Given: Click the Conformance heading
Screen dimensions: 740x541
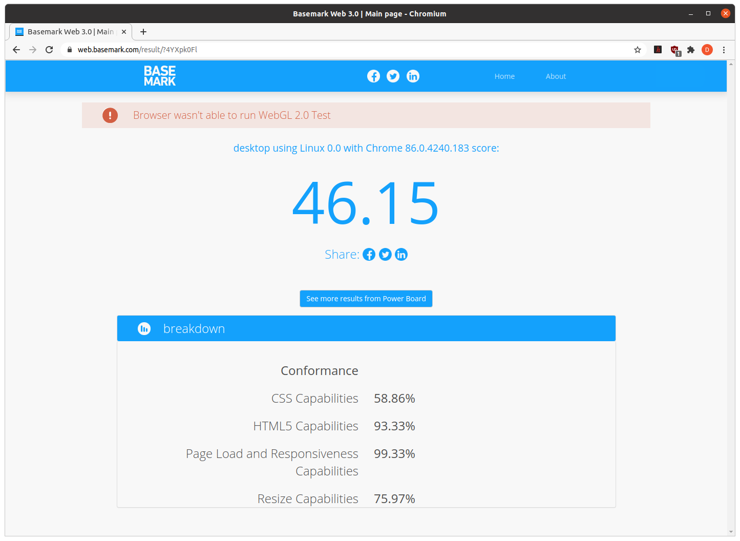Looking at the screenshot, I should [x=320, y=371].
